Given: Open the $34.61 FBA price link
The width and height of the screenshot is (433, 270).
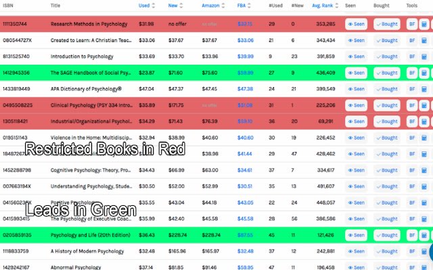Looking at the screenshot, I should pos(245,170).
